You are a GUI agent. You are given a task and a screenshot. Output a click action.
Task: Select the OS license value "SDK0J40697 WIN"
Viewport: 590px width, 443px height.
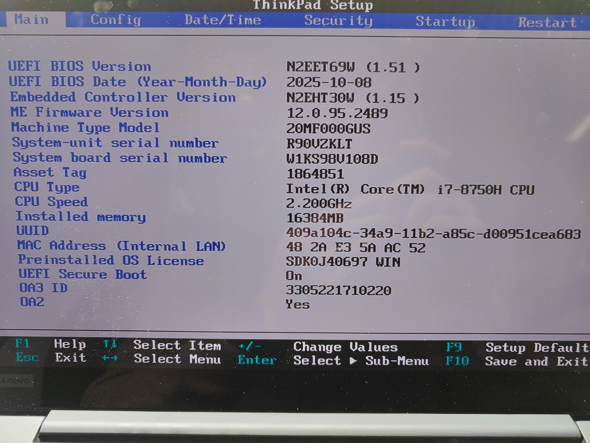point(343,262)
